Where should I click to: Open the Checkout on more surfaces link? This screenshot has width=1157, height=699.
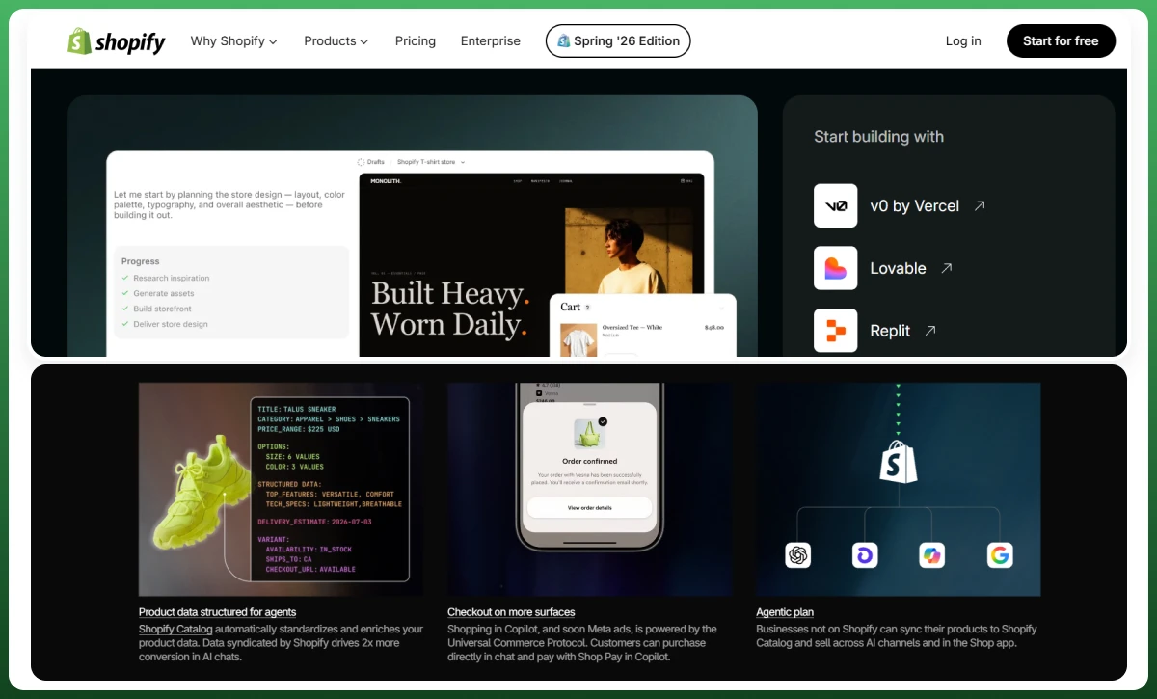(x=511, y=612)
